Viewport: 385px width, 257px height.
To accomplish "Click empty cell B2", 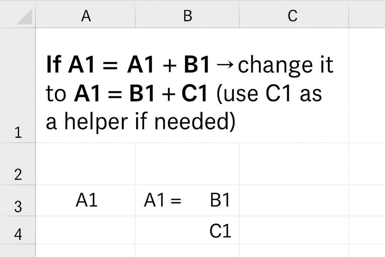I will click(187, 164).
